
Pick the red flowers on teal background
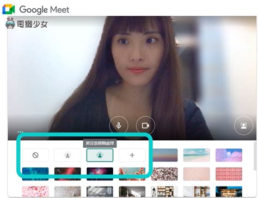132,174
